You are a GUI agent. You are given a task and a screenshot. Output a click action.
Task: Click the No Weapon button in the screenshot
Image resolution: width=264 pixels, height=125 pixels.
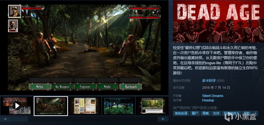[x=62, y=87]
